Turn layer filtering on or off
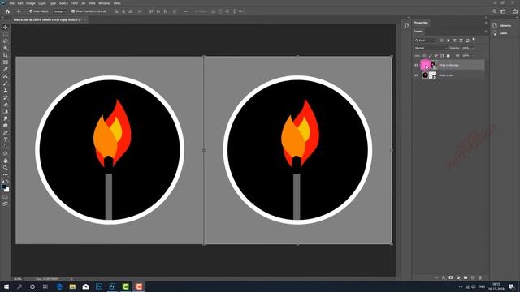Screen dimensions: 520x292 point(474,40)
